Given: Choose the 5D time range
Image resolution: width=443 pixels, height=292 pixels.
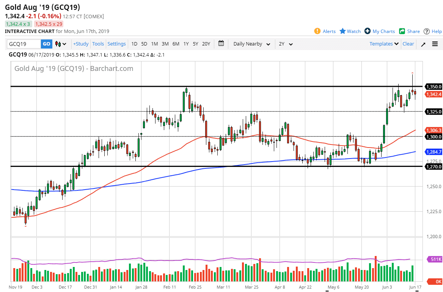Looking at the screenshot, I should coord(144,44).
